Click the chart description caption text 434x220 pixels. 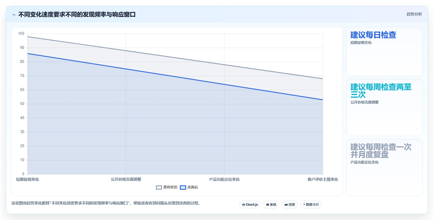107,203
